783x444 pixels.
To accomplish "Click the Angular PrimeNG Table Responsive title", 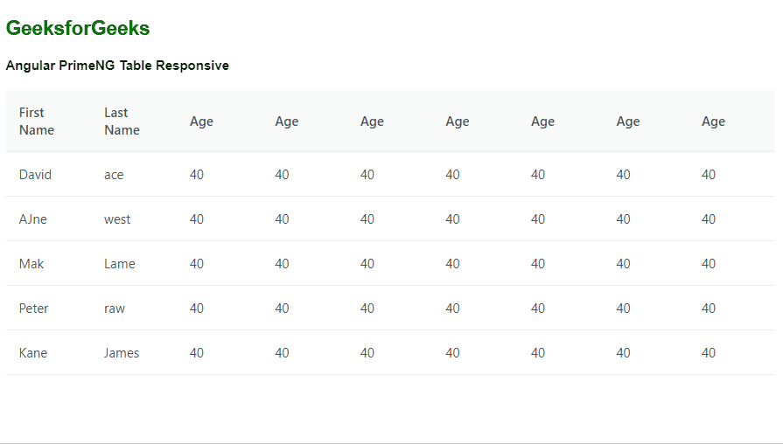I will click(x=117, y=66).
